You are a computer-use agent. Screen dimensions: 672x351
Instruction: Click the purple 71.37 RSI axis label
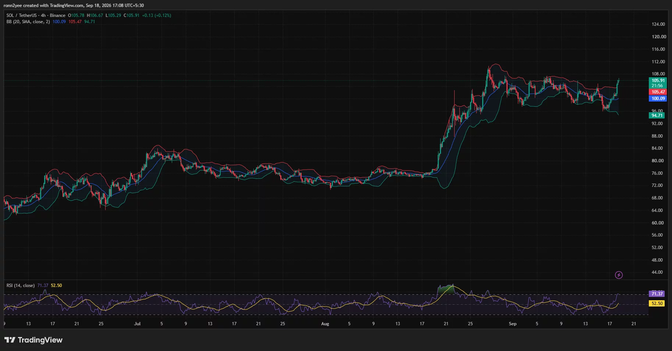657,294
